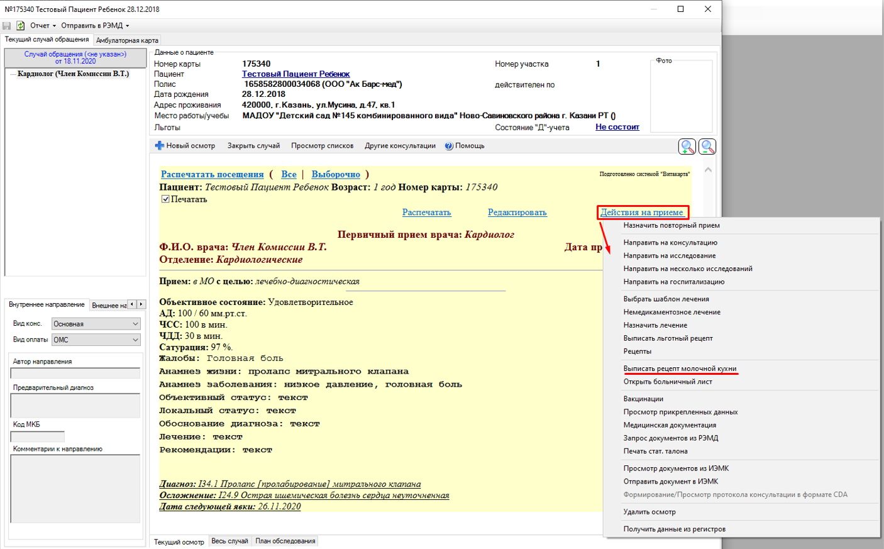
Task: Click the green refresh document icon
Action: click(x=20, y=26)
